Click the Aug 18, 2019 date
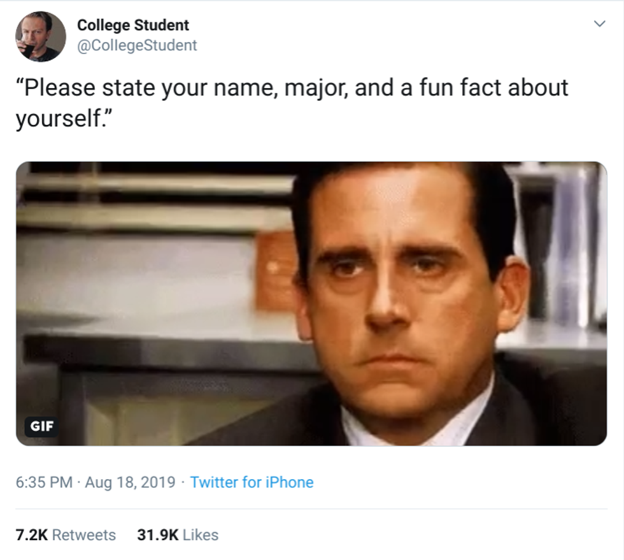The width and height of the screenshot is (624, 560). point(129,482)
